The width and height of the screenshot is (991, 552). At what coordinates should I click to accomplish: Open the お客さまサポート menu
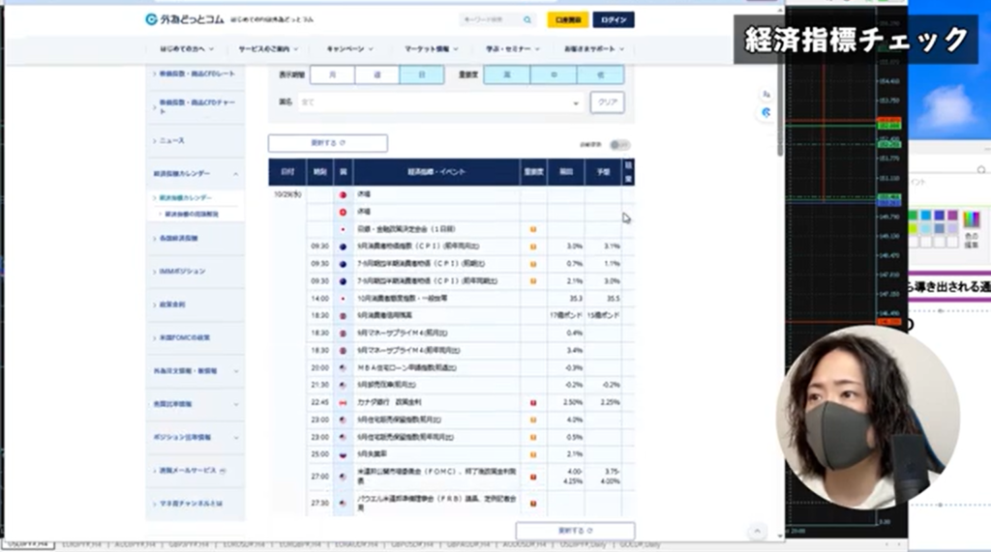(592, 48)
